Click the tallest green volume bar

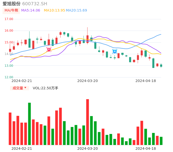30,124
